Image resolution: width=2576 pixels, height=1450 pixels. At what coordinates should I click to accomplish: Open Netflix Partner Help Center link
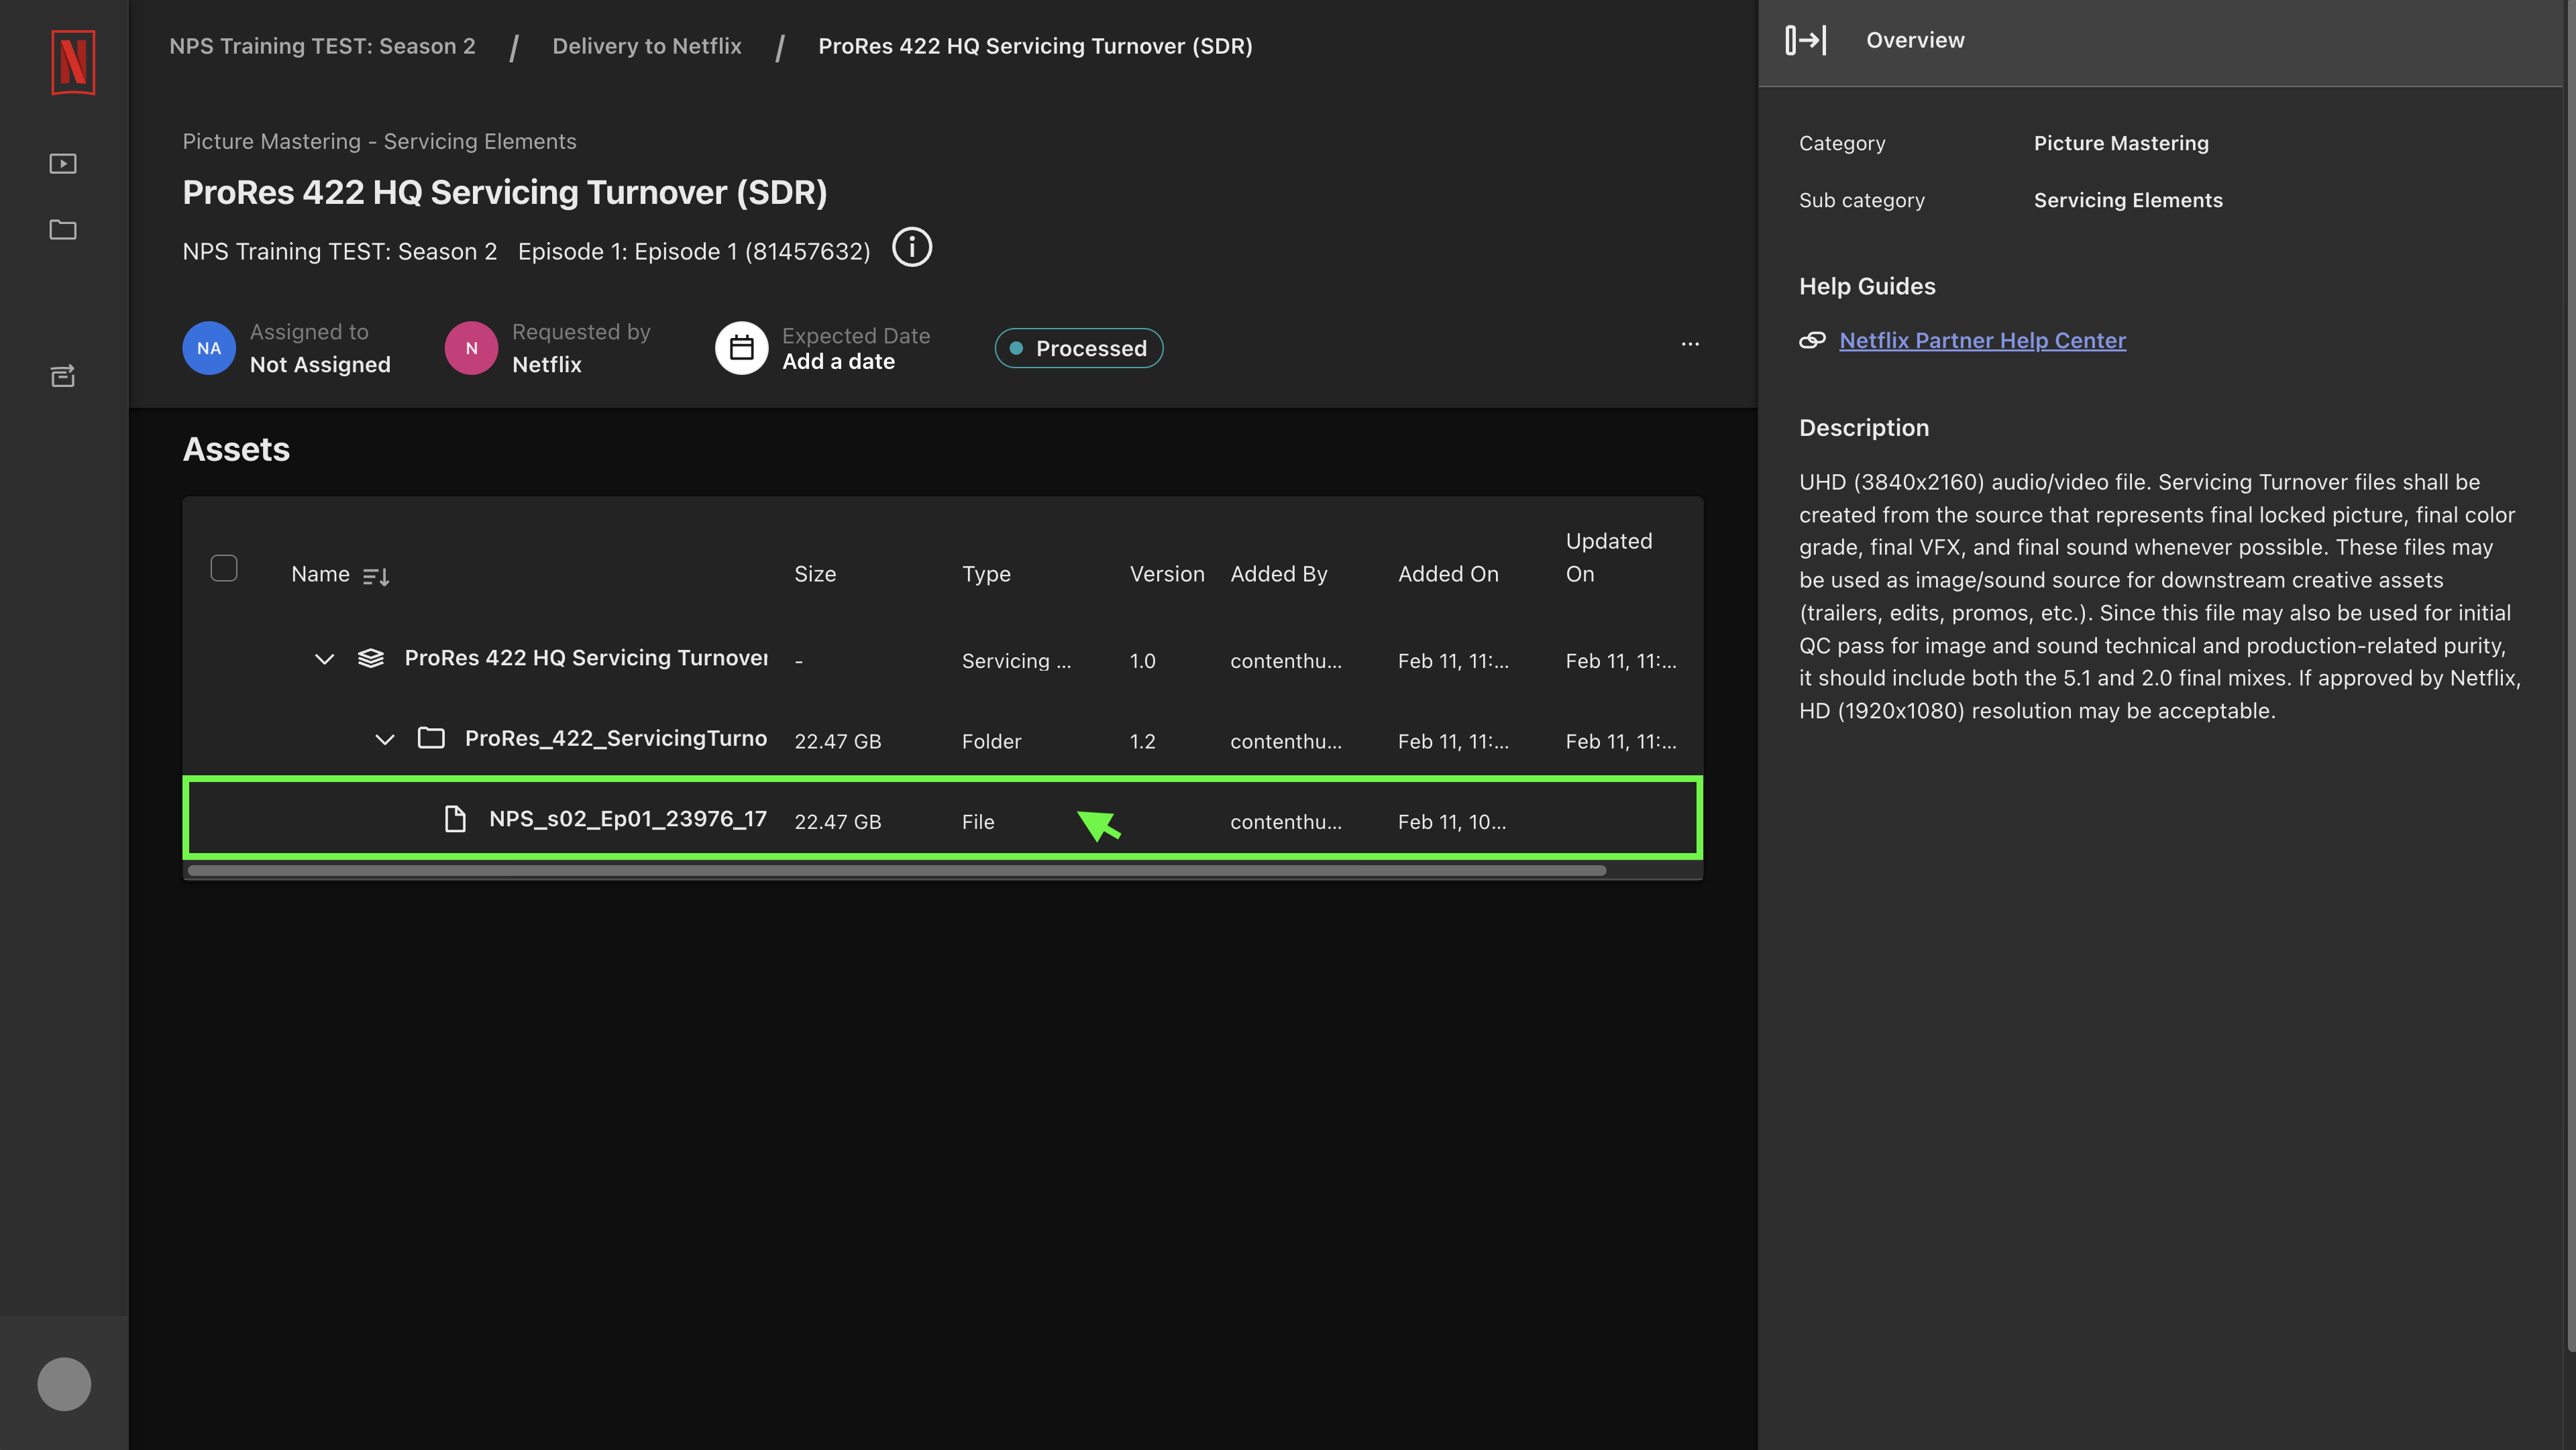pyautogui.click(x=1982, y=340)
